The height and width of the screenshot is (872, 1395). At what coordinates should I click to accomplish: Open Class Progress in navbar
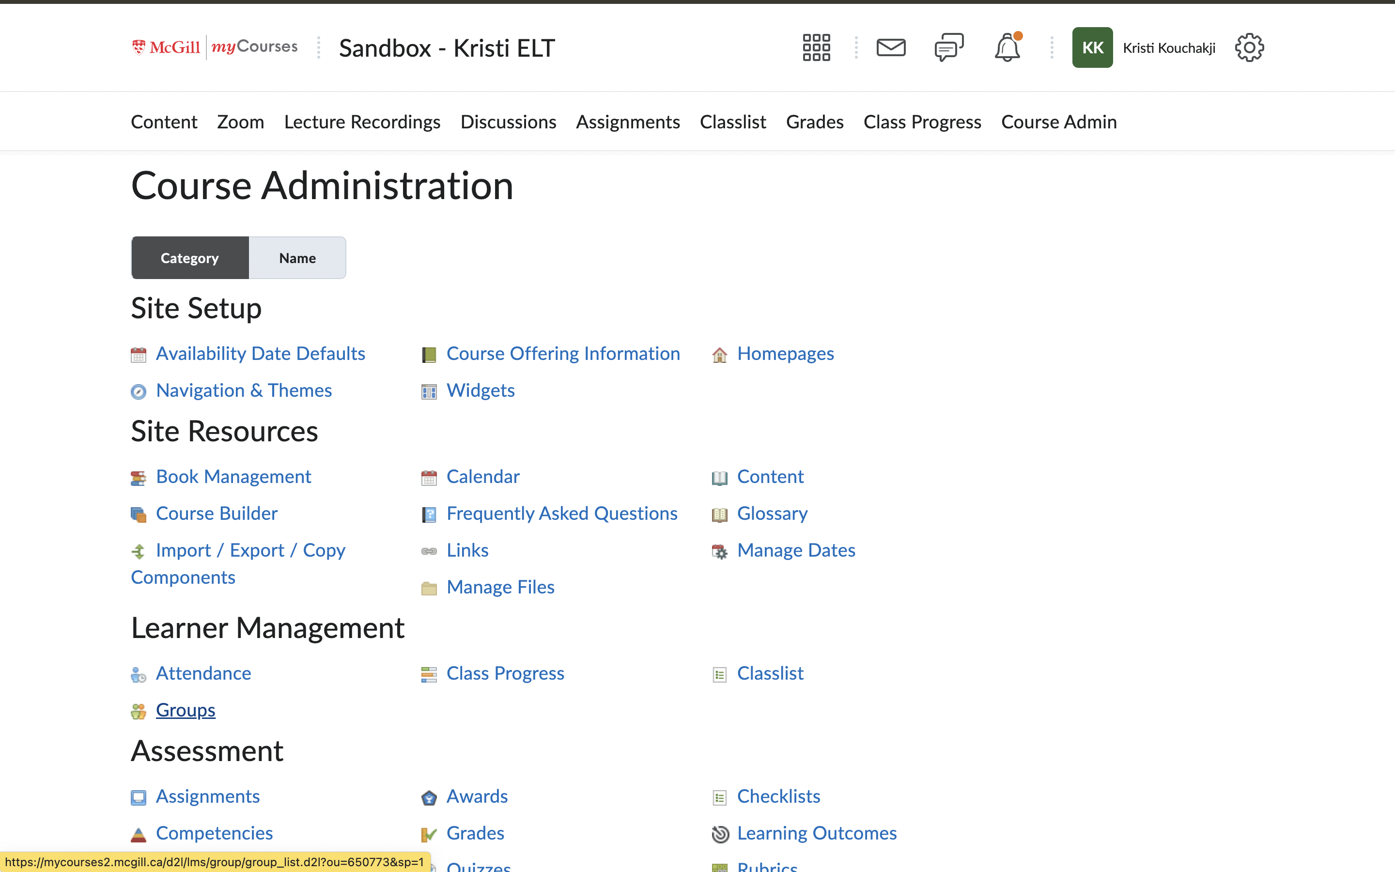[x=922, y=122]
